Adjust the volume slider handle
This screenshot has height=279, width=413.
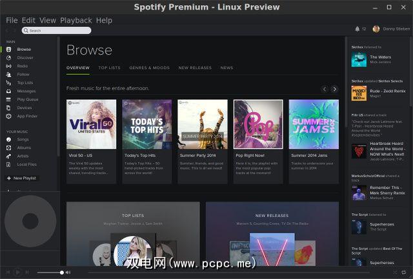62,273
